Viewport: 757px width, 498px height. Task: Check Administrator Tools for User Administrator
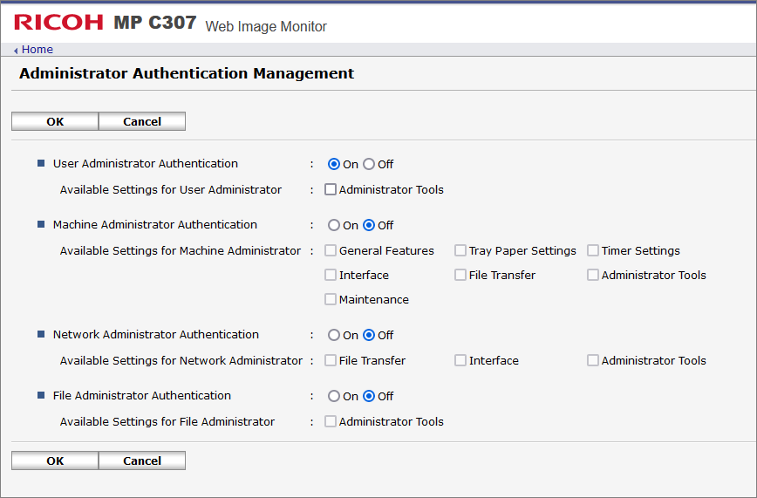[331, 189]
